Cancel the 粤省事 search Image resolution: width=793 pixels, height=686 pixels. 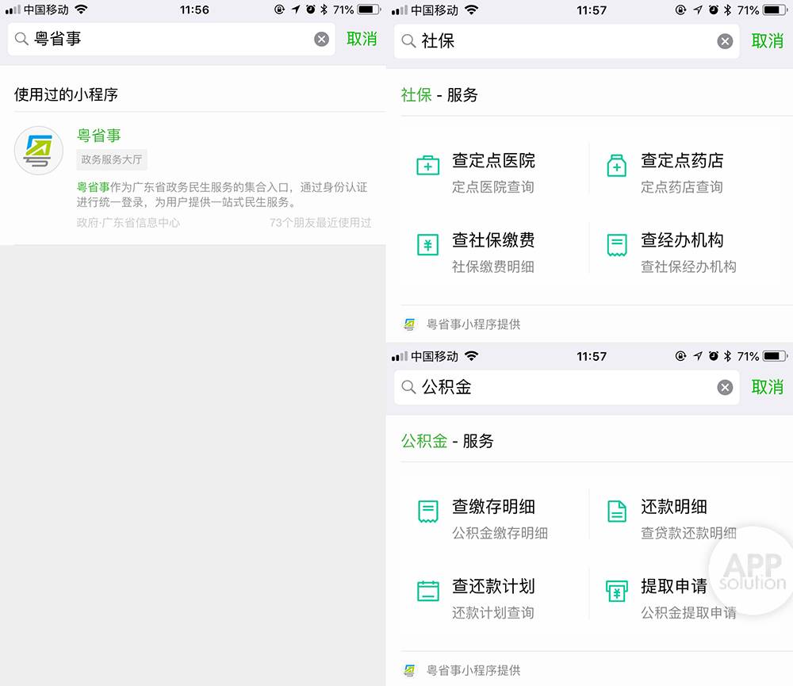coord(362,39)
